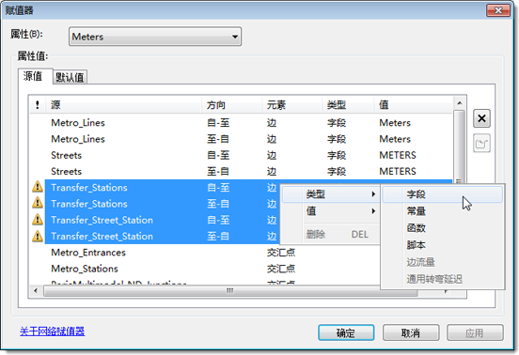The image size is (519, 355).
Task: Open the 关于网络赋值器 link
Action: [52, 332]
